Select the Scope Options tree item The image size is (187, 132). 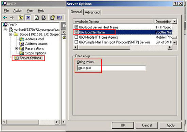pyautogui.click(x=35, y=53)
